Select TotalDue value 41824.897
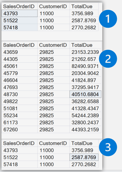This screenshot has width=122, height=172. coord(85,80)
